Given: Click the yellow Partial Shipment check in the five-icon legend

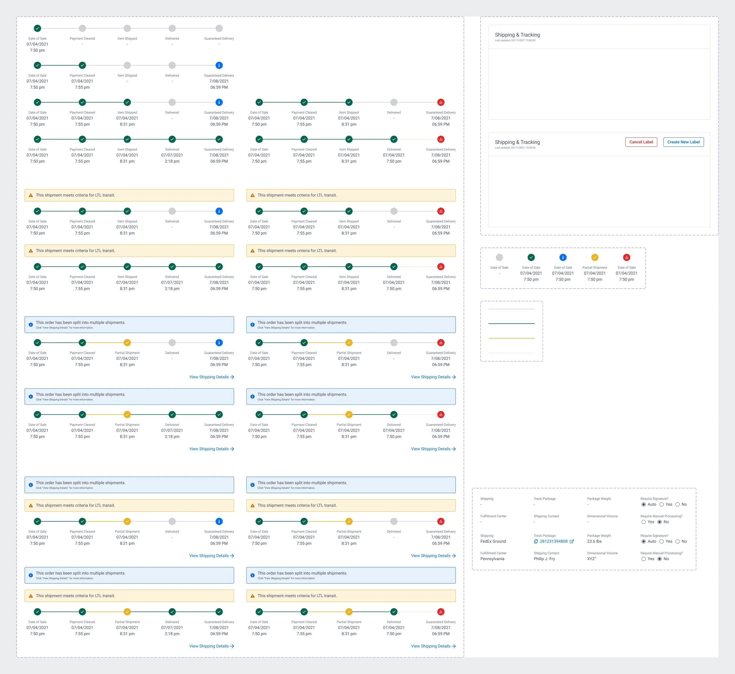Looking at the screenshot, I should (x=595, y=257).
